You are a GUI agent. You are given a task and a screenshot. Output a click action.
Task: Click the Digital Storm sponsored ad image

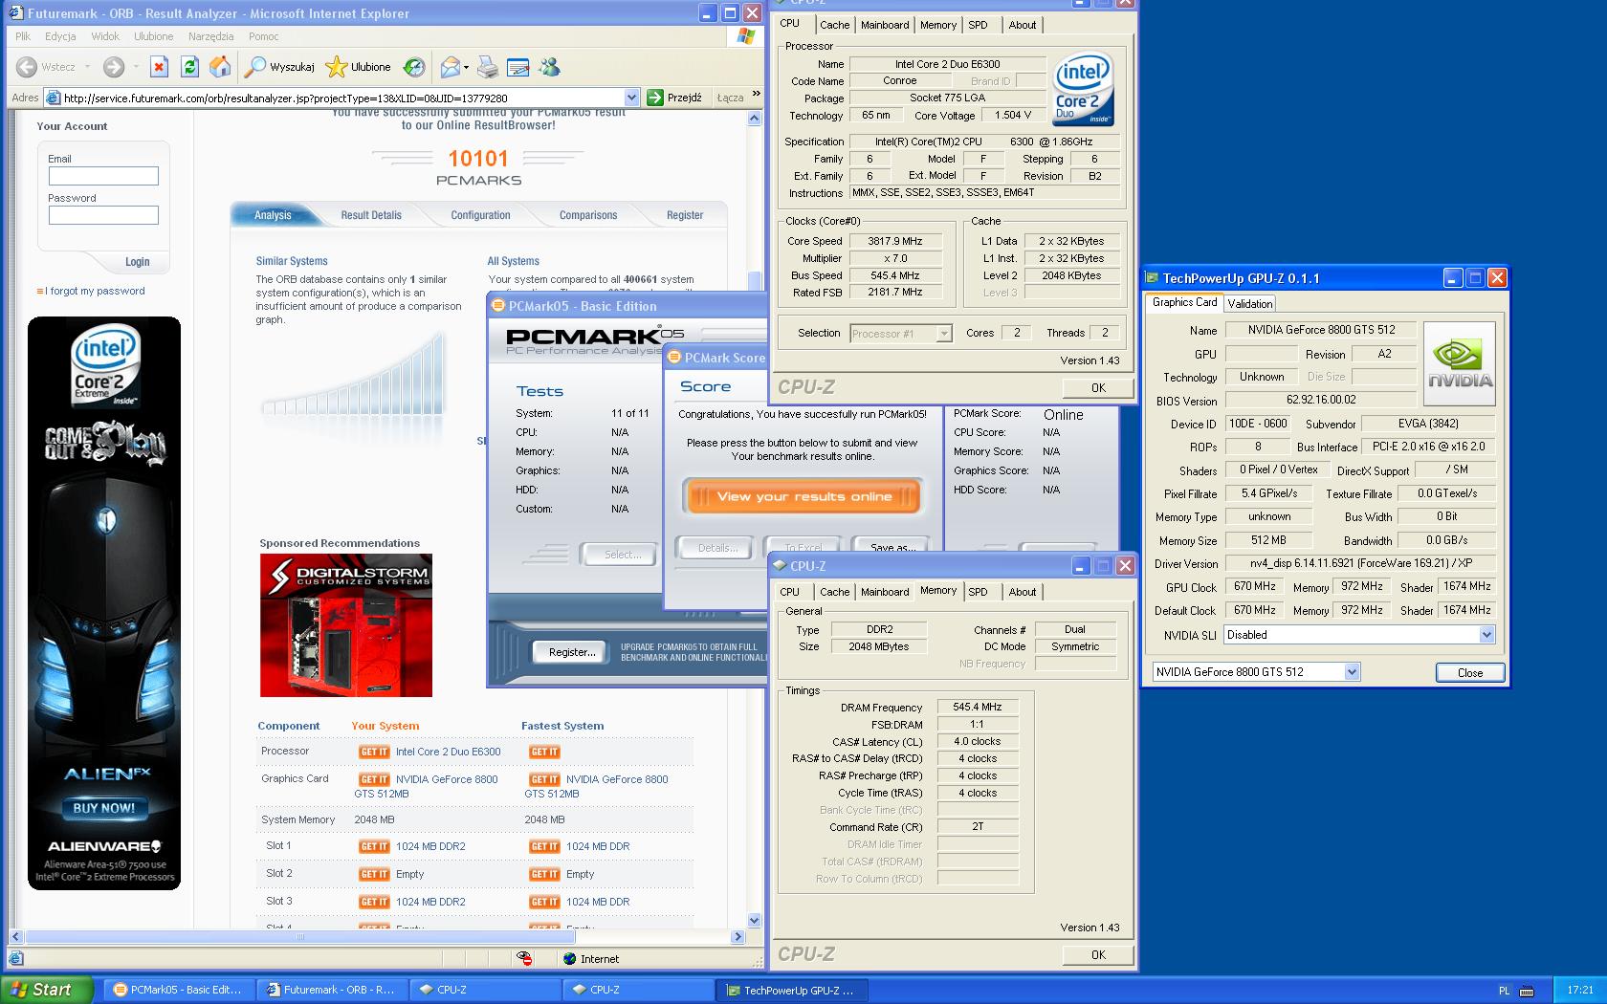pyautogui.click(x=346, y=625)
